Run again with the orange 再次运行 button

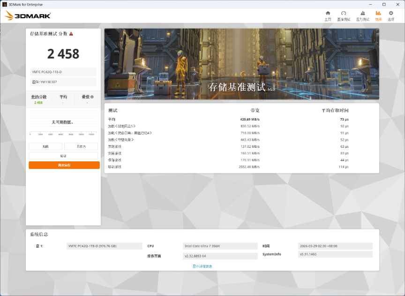point(64,165)
